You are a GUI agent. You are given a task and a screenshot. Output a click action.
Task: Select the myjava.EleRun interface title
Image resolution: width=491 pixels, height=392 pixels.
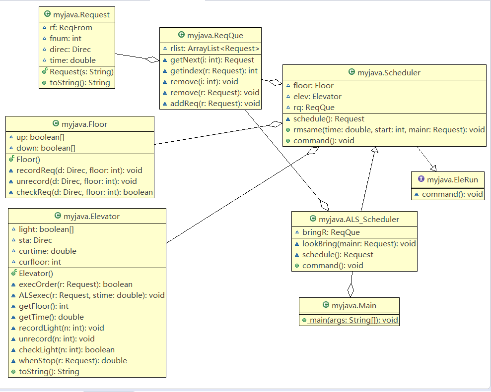[x=452, y=180]
